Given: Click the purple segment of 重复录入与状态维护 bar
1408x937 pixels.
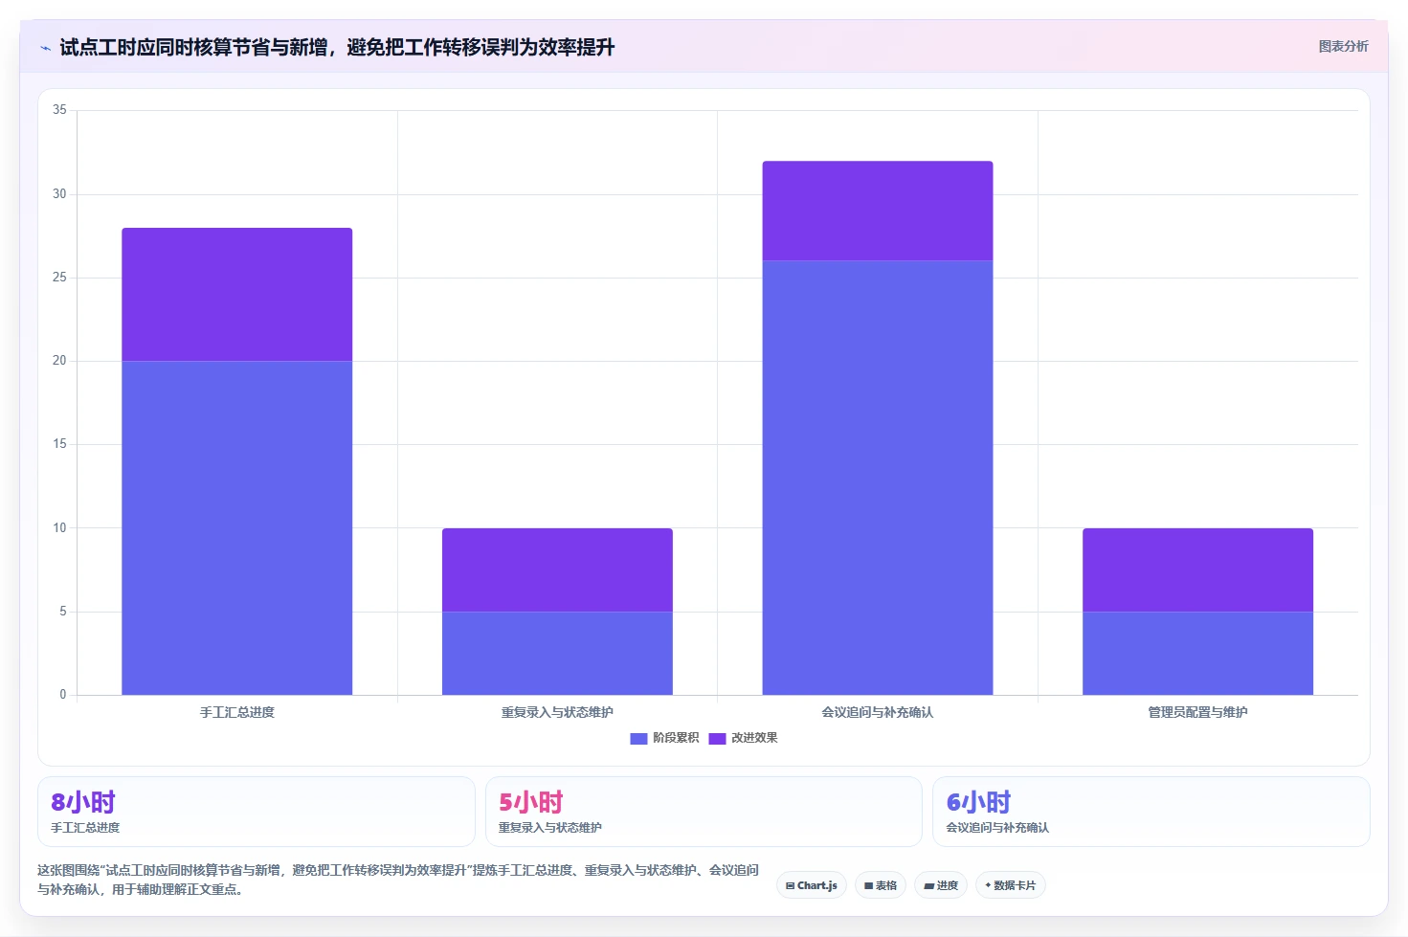Looking at the screenshot, I should (x=557, y=569).
